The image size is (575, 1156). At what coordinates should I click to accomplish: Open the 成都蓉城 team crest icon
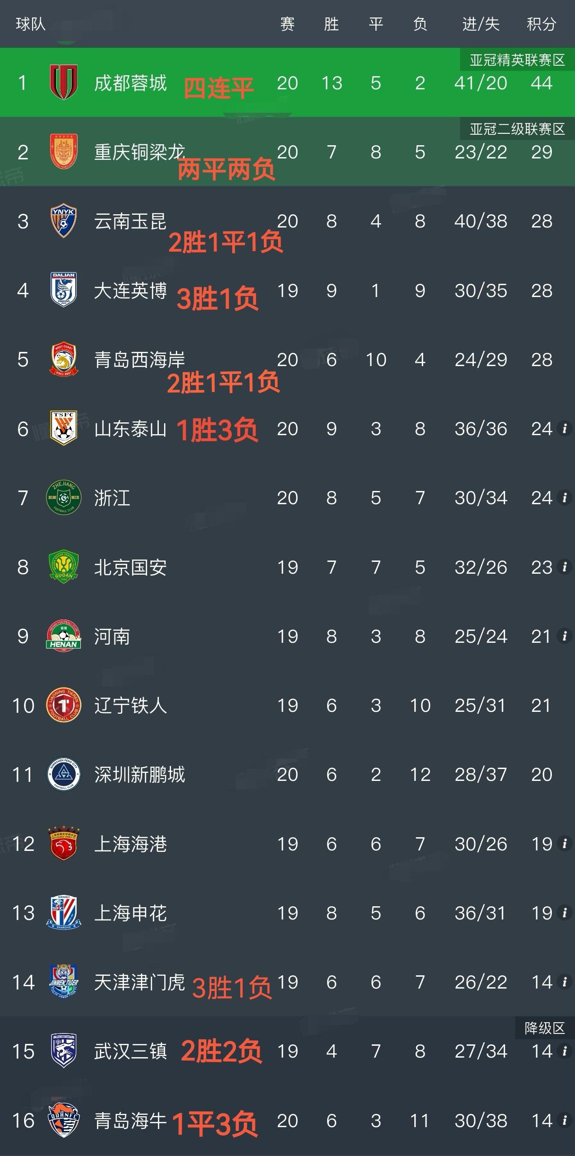click(x=63, y=82)
